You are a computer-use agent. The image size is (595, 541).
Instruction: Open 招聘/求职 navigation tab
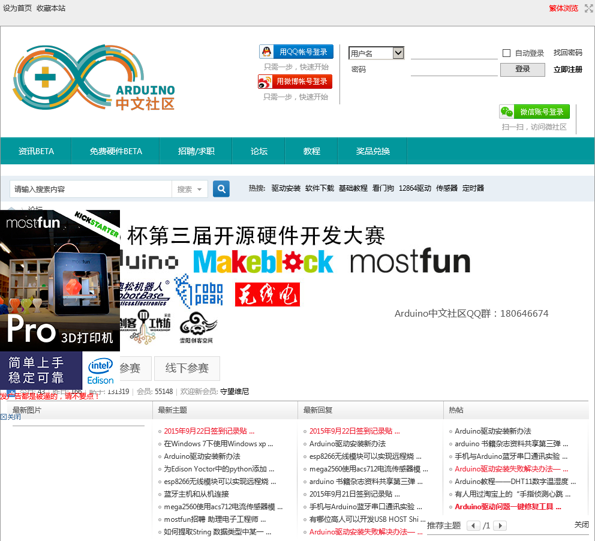click(x=196, y=151)
